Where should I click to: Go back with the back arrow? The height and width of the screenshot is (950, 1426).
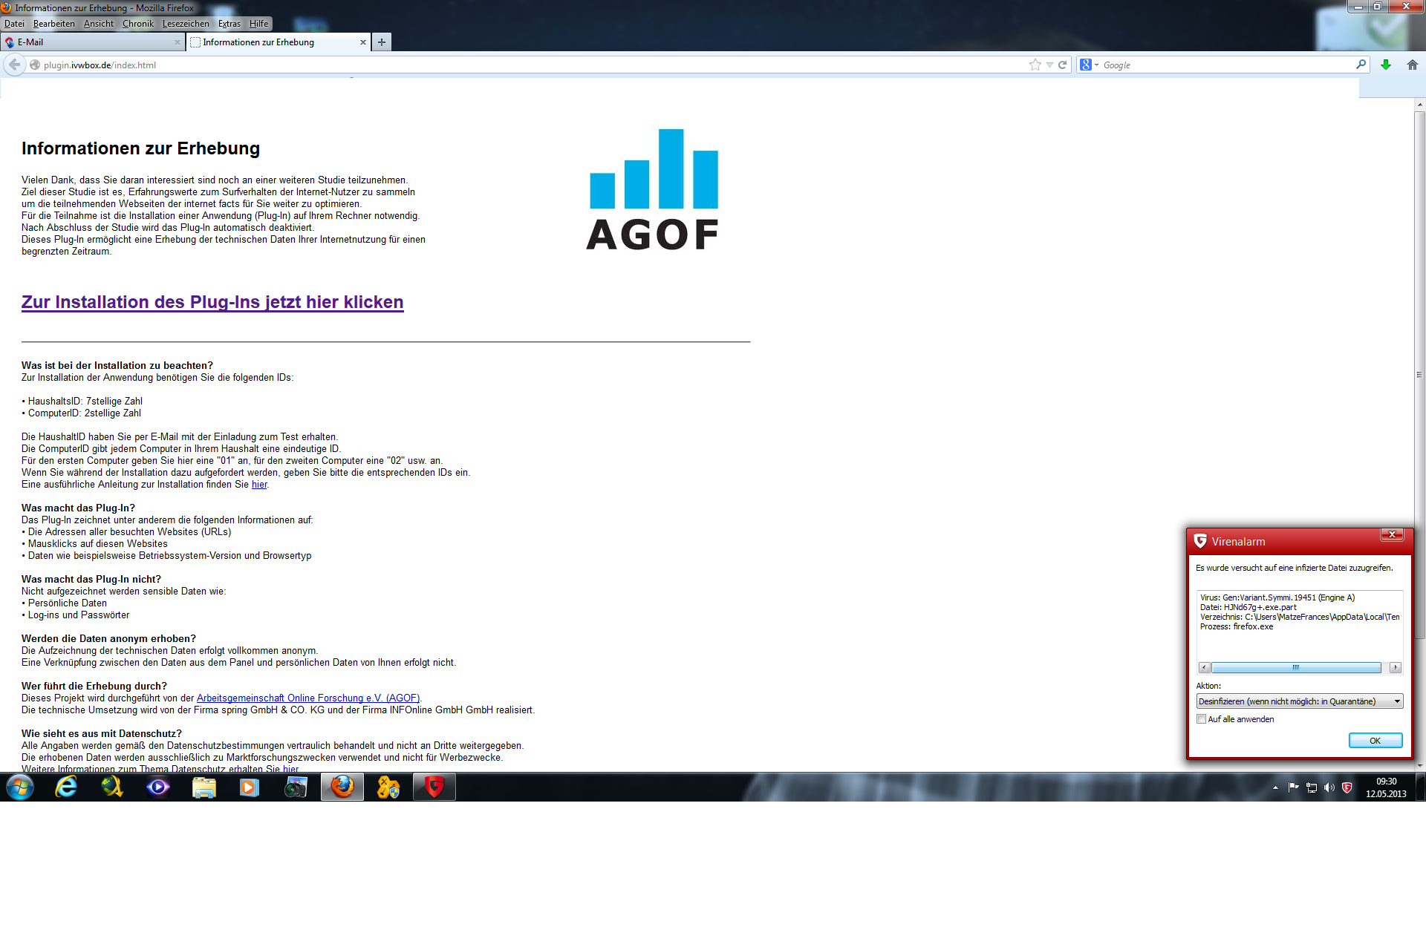[14, 65]
